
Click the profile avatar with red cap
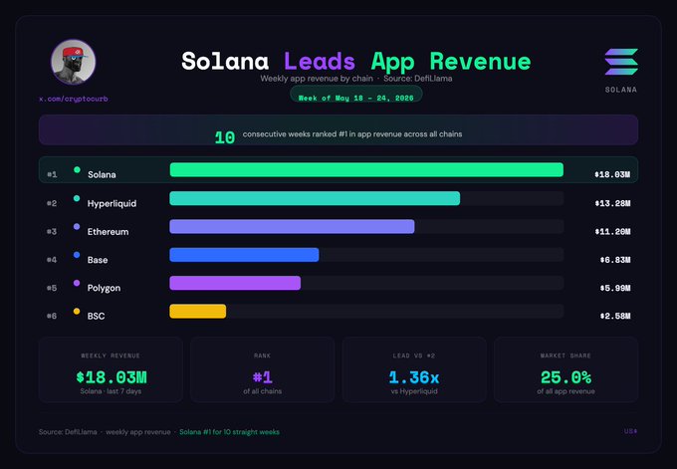coord(73,62)
